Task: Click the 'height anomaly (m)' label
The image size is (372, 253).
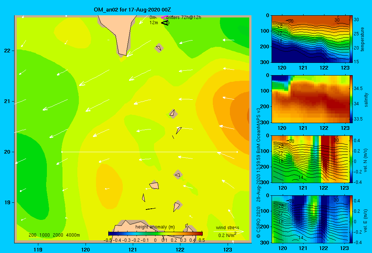Action: [155, 227]
